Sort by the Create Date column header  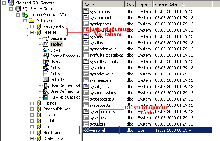[183, 4]
